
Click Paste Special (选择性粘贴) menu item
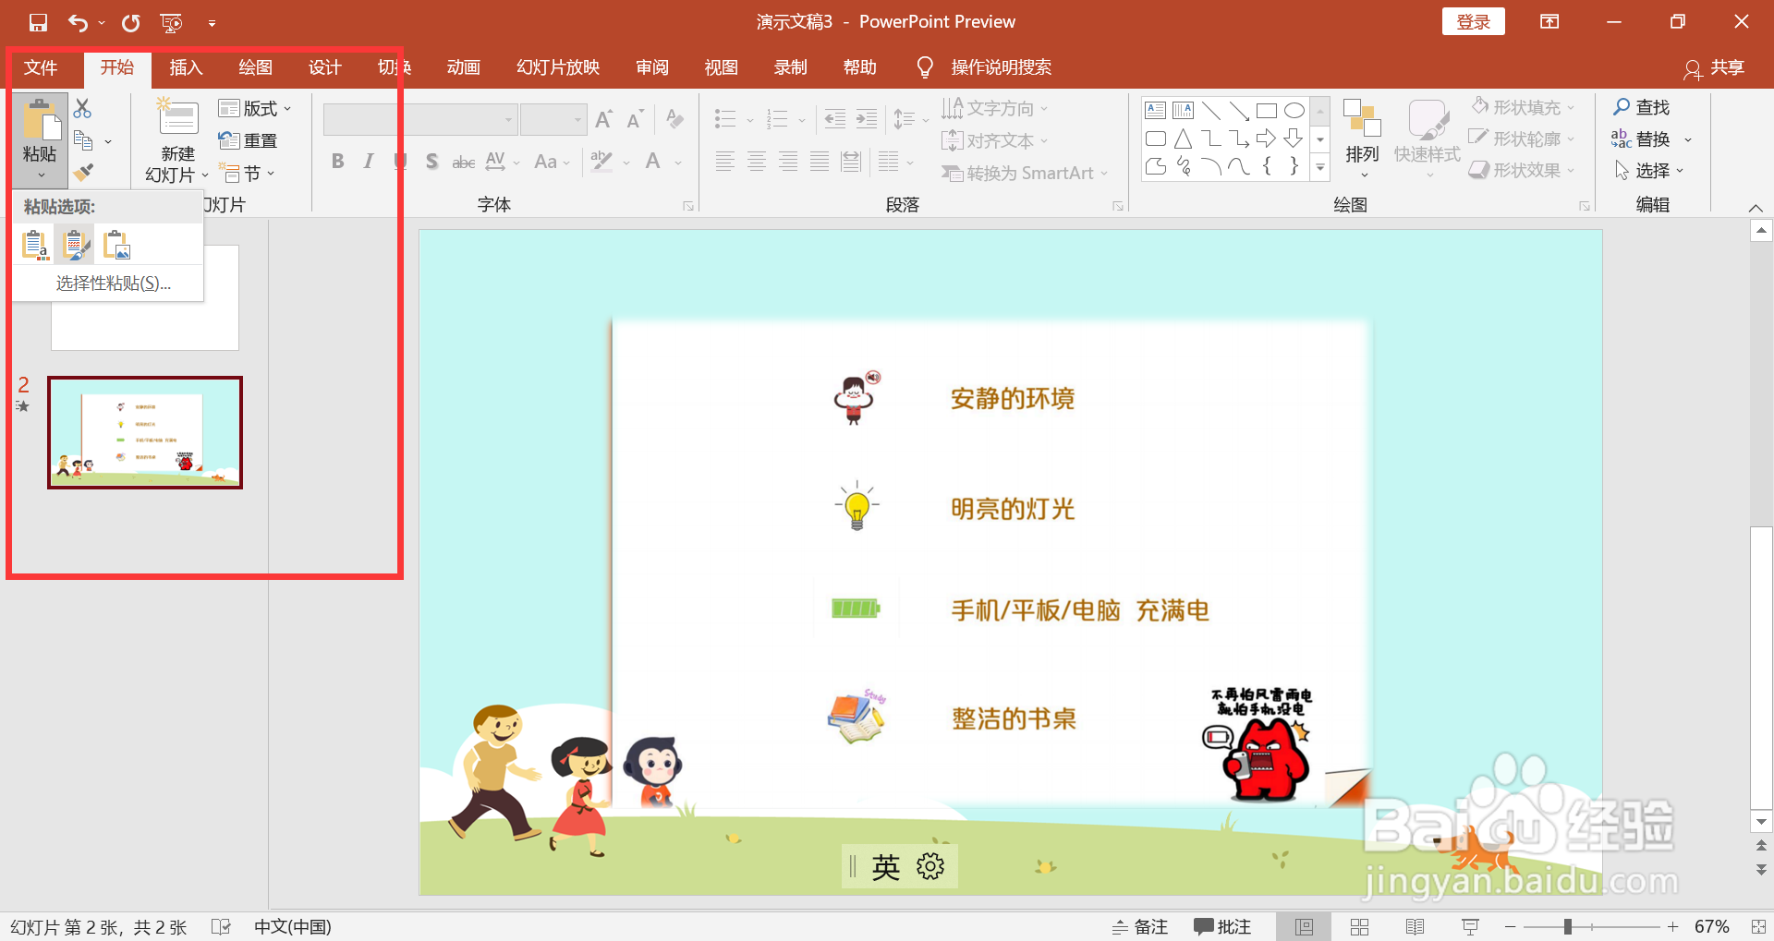coord(113,284)
